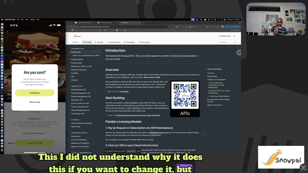This screenshot has width=308, height=173.
Task: Click Chrome's back navigation arrow
Action: pos(68,26)
